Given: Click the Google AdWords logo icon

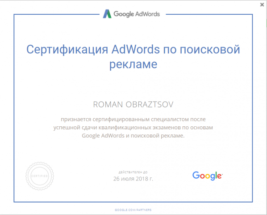Looking at the screenshot, I should pos(107,14).
